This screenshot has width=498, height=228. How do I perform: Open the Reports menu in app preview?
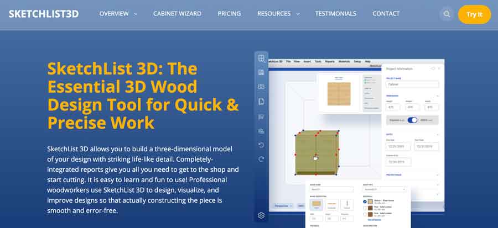click(x=330, y=61)
